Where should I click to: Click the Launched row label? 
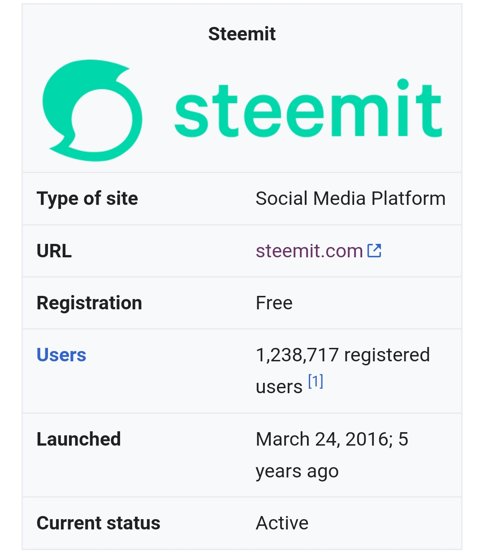tap(79, 439)
